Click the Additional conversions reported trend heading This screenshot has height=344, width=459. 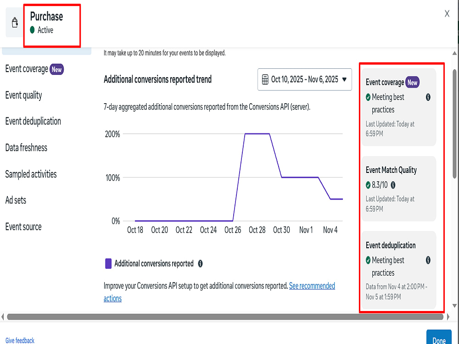157,79
